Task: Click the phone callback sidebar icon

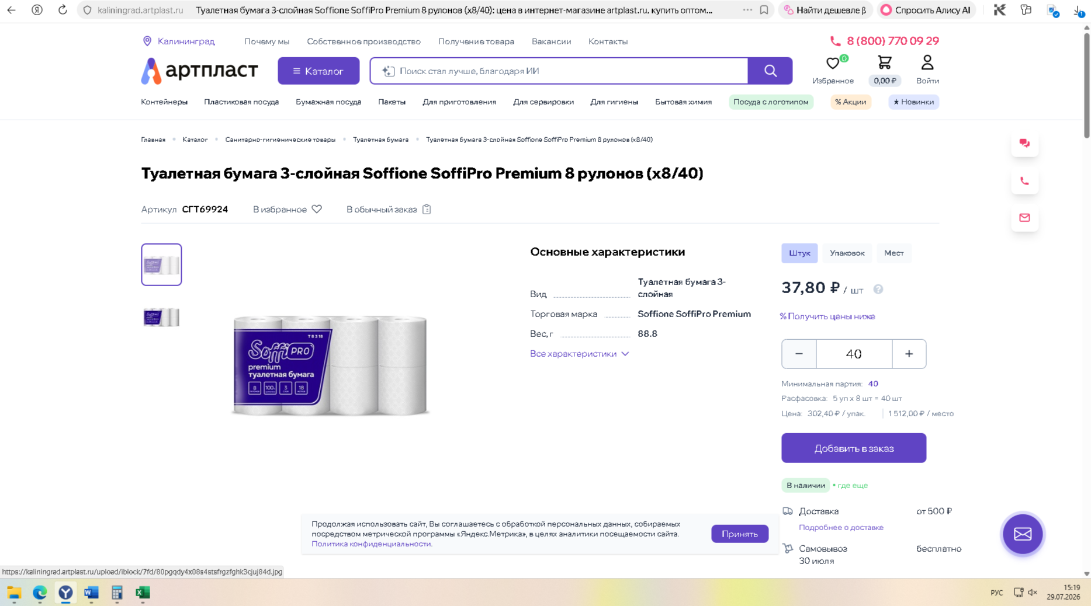Action: (1024, 181)
